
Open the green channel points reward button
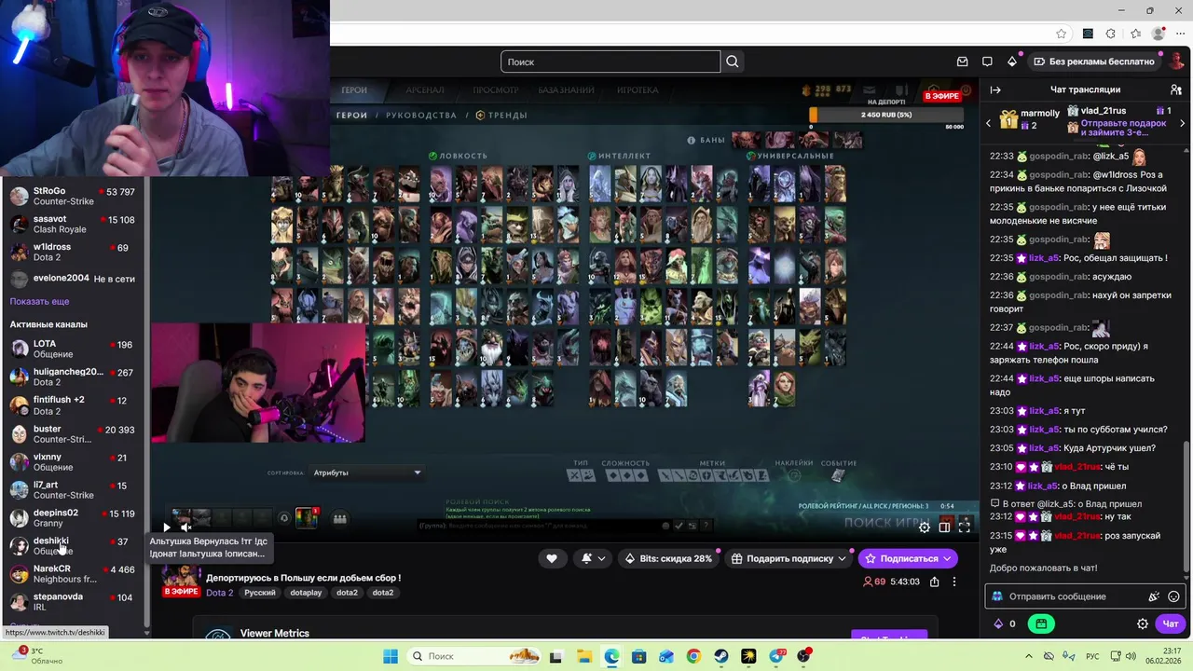tap(1041, 624)
